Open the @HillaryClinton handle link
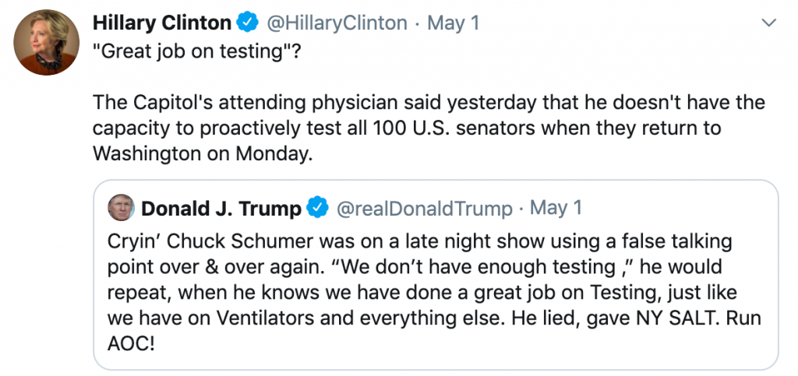 pos(337,23)
